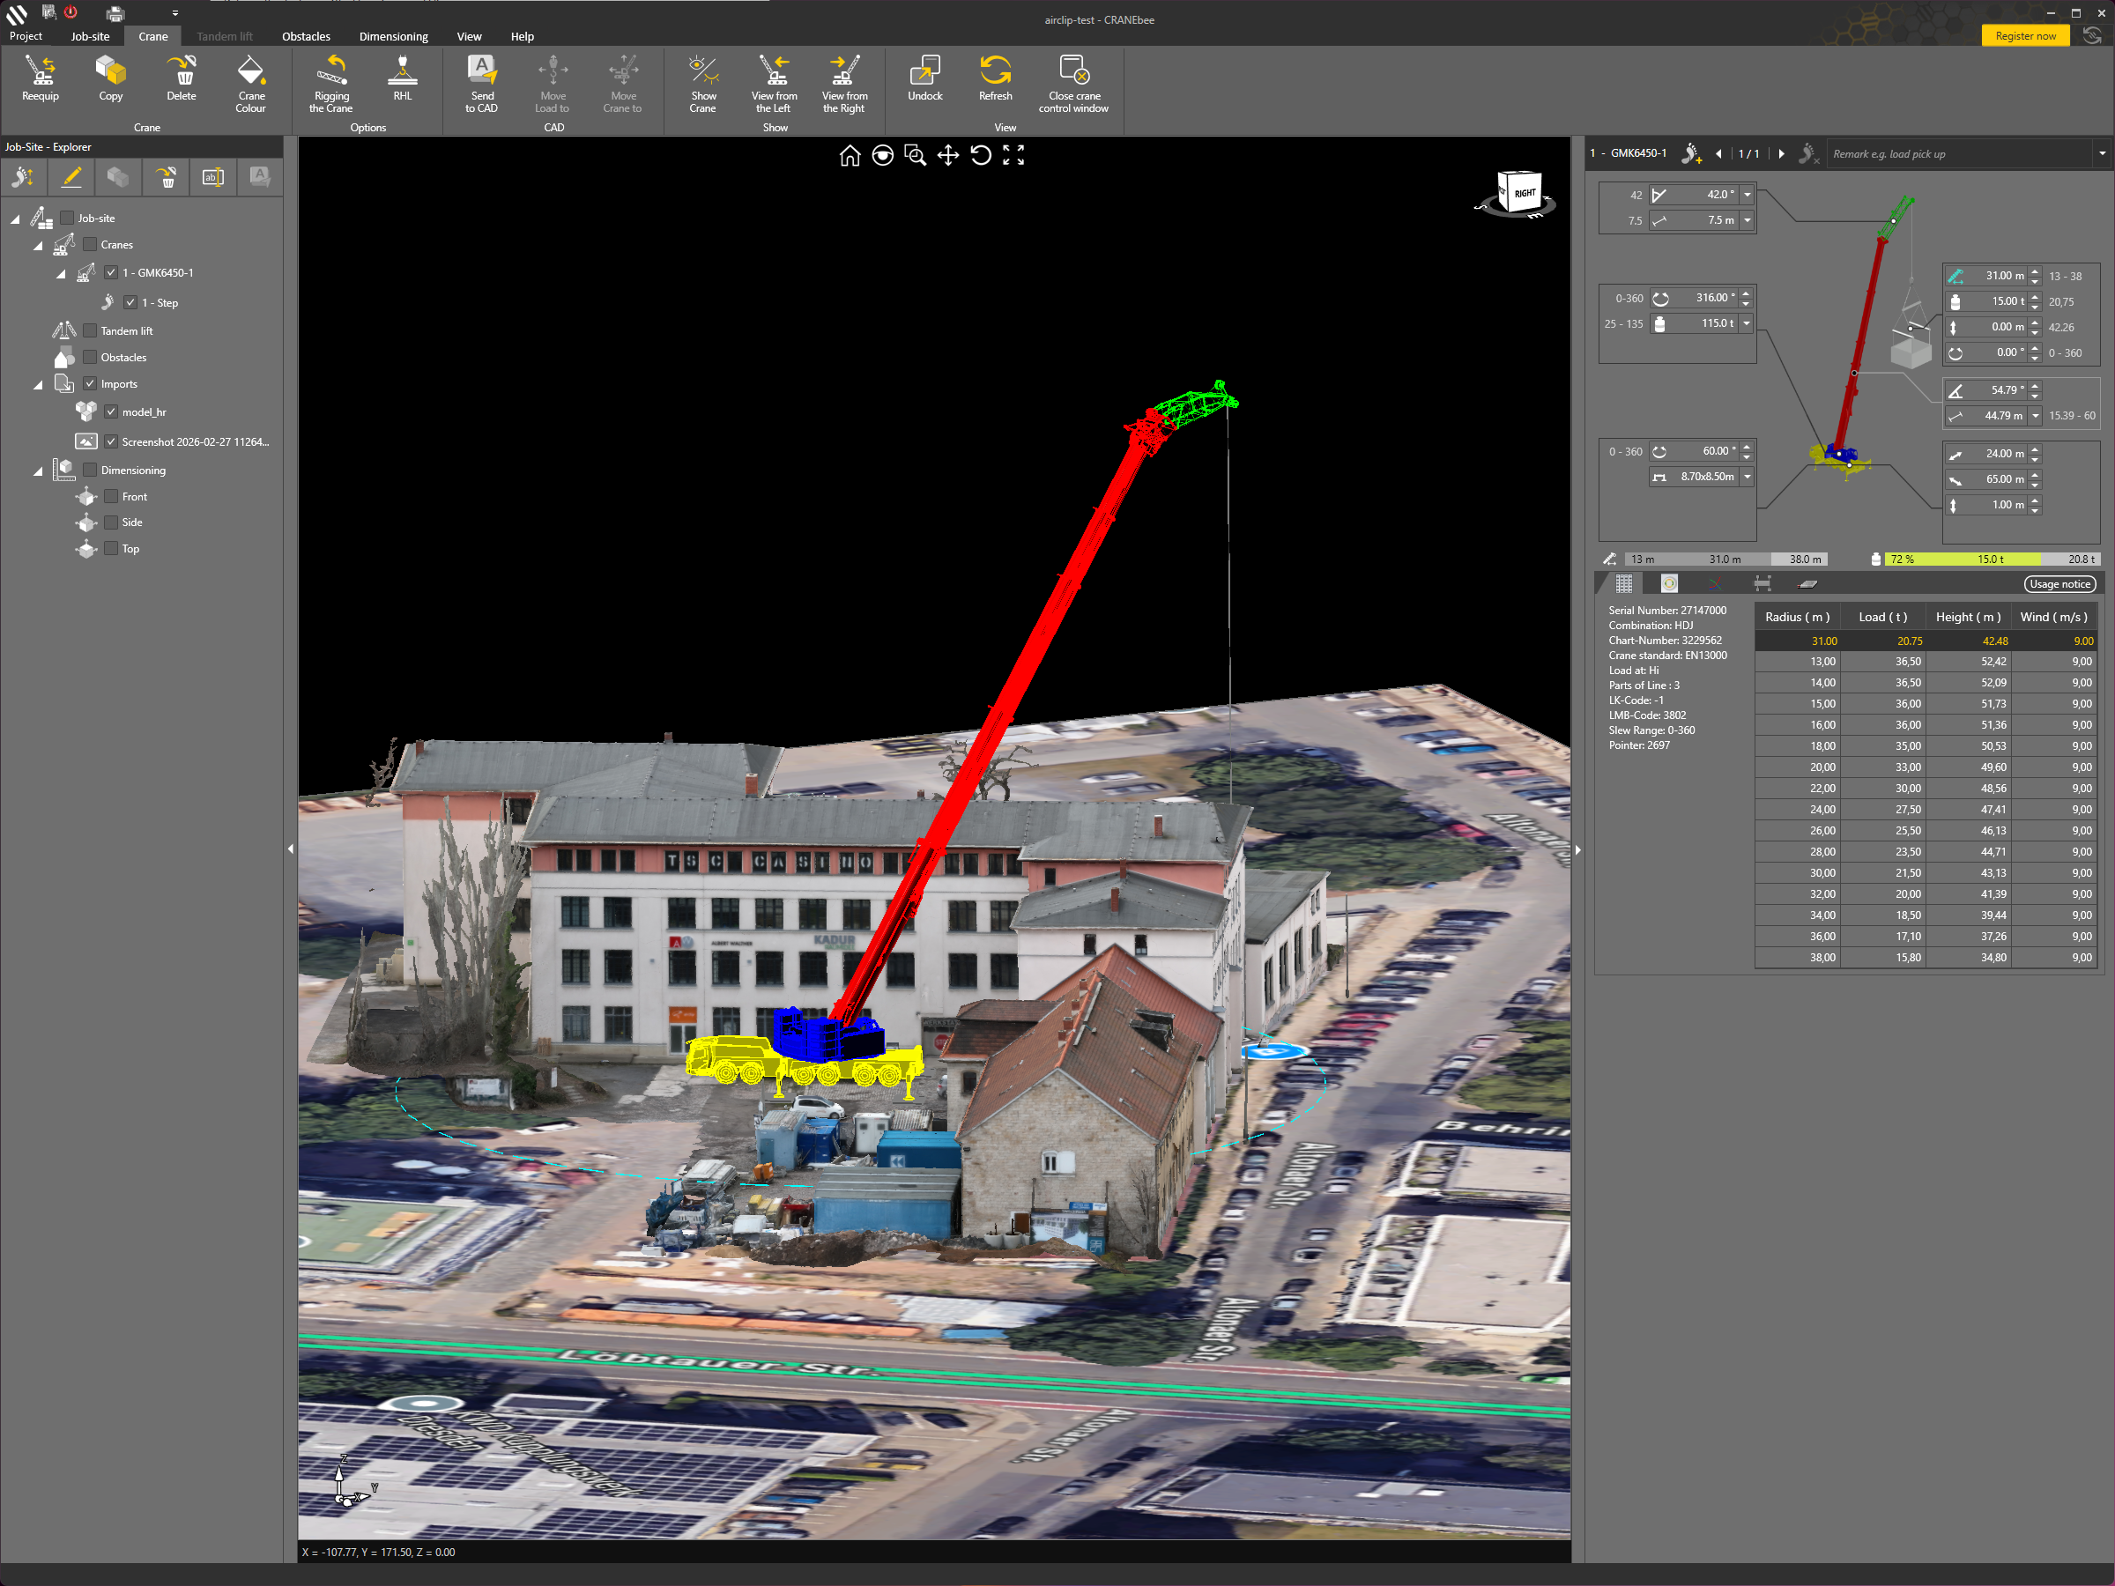2115x1586 pixels.
Task: Open the 115.0 t counterweight dropdown
Action: pyautogui.click(x=1747, y=323)
